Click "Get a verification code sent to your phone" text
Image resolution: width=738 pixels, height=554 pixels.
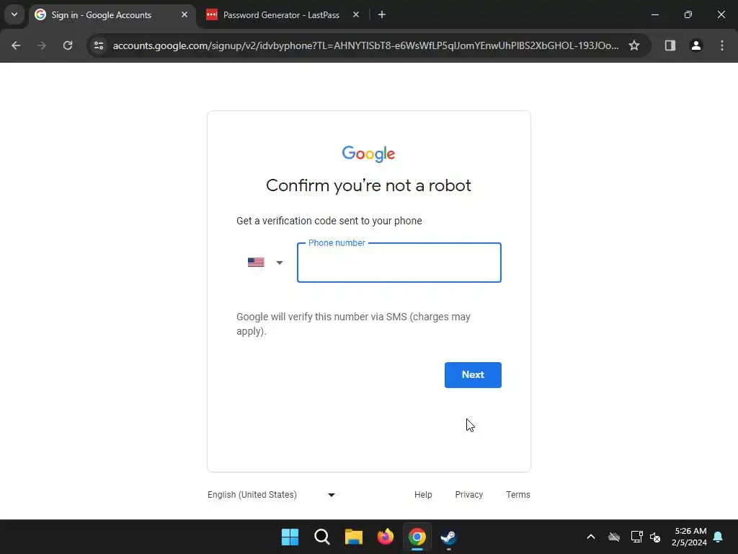[x=329, y=221]
